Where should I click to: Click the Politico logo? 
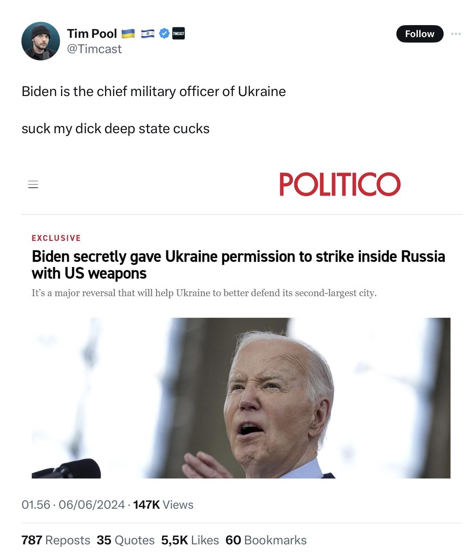[340, 184]
